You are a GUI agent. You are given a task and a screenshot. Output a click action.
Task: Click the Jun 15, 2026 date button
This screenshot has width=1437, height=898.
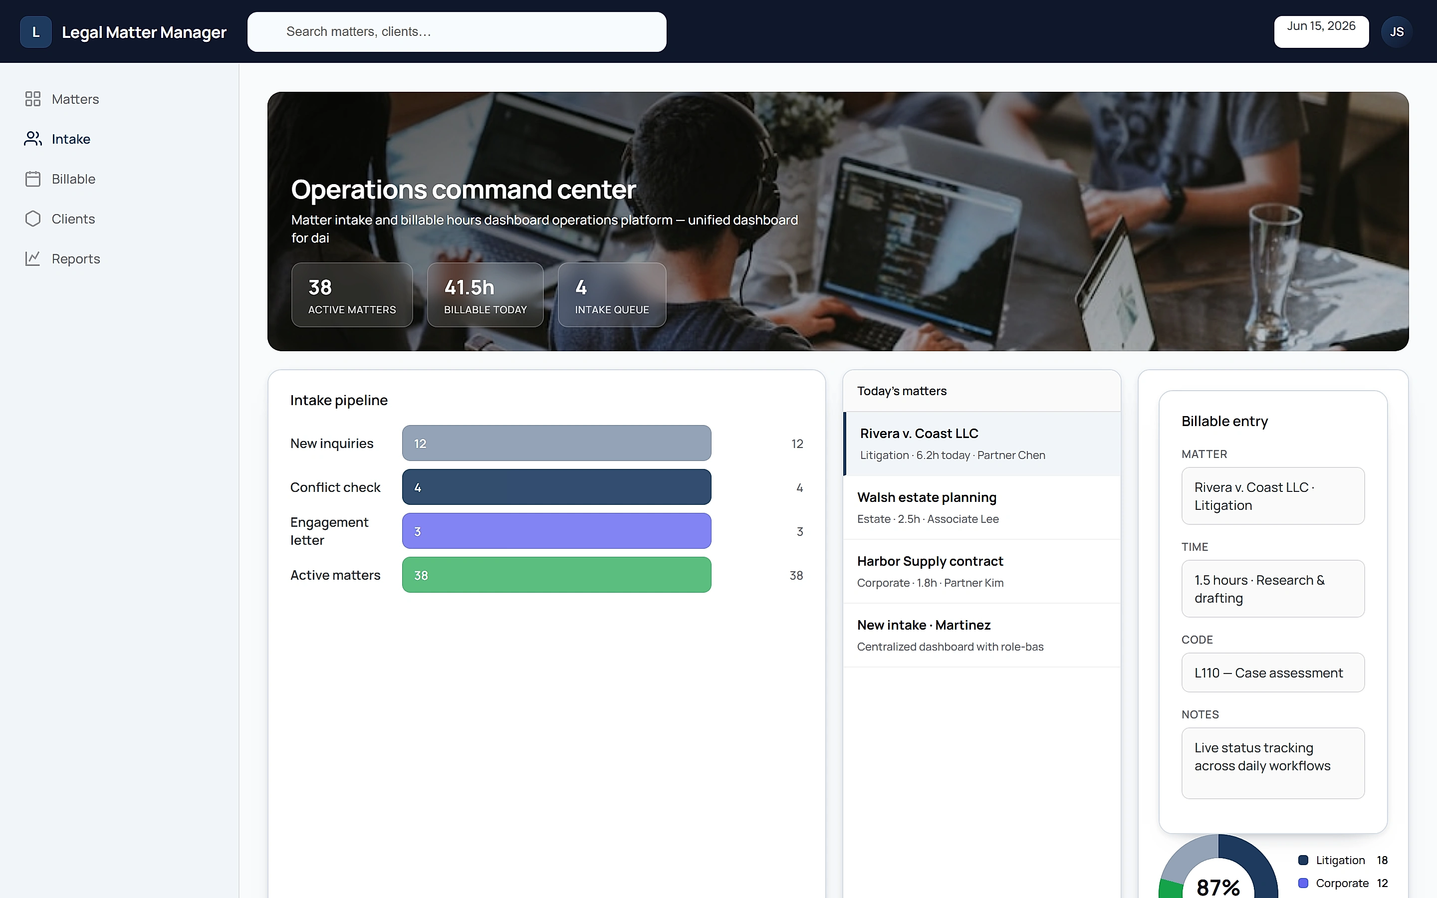[1321, 31]
